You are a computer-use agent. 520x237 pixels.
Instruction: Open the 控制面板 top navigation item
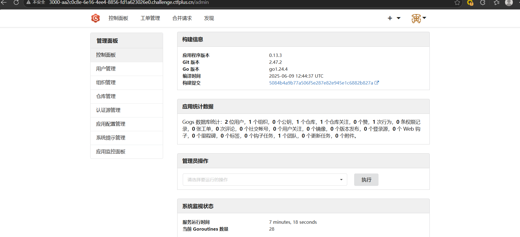(118, 18)
